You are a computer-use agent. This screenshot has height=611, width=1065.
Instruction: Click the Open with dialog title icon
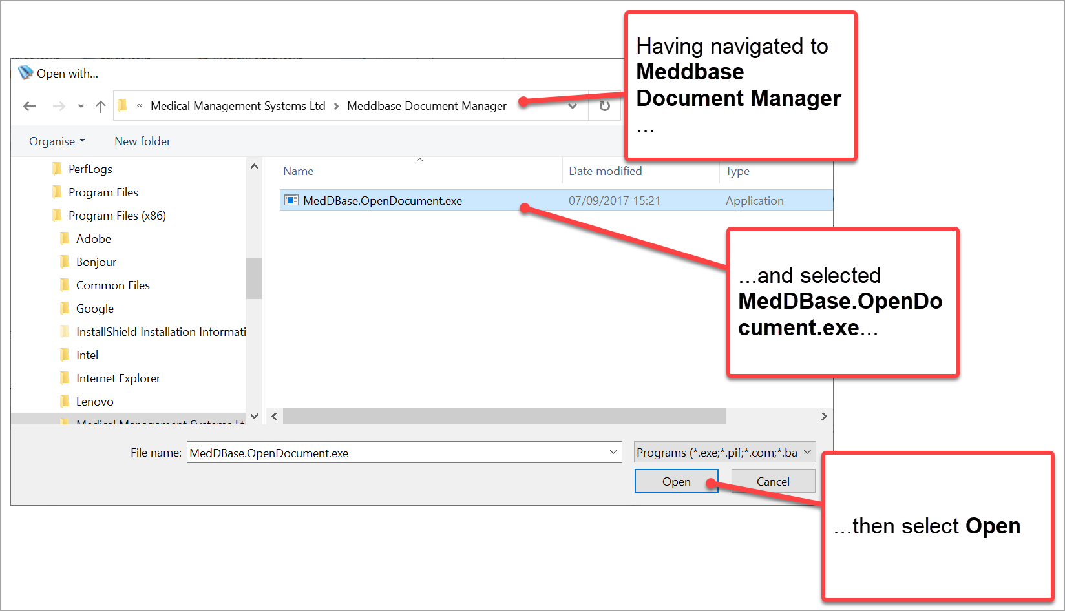[x=25, y=72]
